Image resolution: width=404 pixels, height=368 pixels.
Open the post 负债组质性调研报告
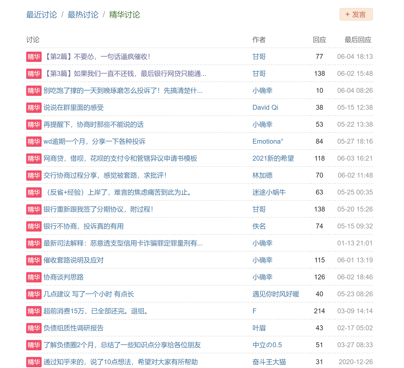click(x=73, y=328)
